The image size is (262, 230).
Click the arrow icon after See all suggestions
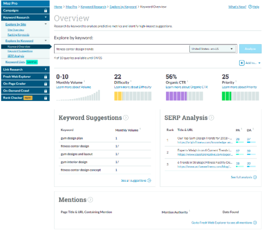coord(149,180)
